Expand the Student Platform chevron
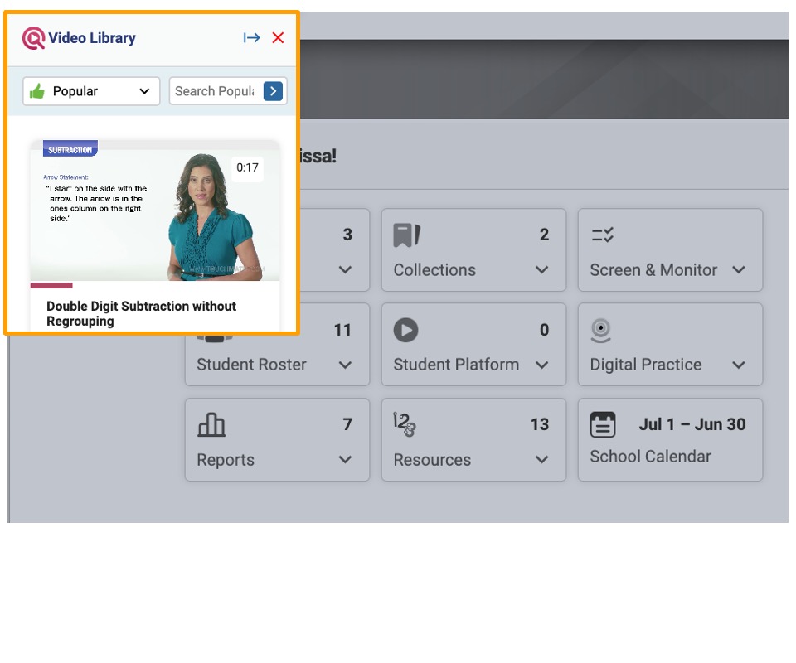Screen dimensions: 796x663 (542, 365)
